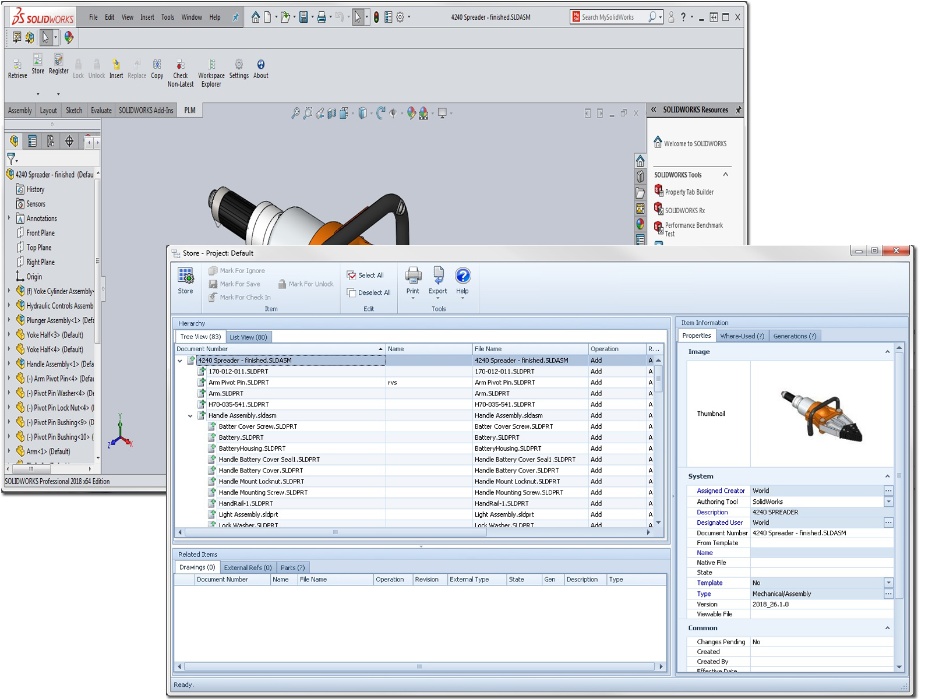Open the Authoring Tool dropdown
Screen dimensions: 932x699
888,502
